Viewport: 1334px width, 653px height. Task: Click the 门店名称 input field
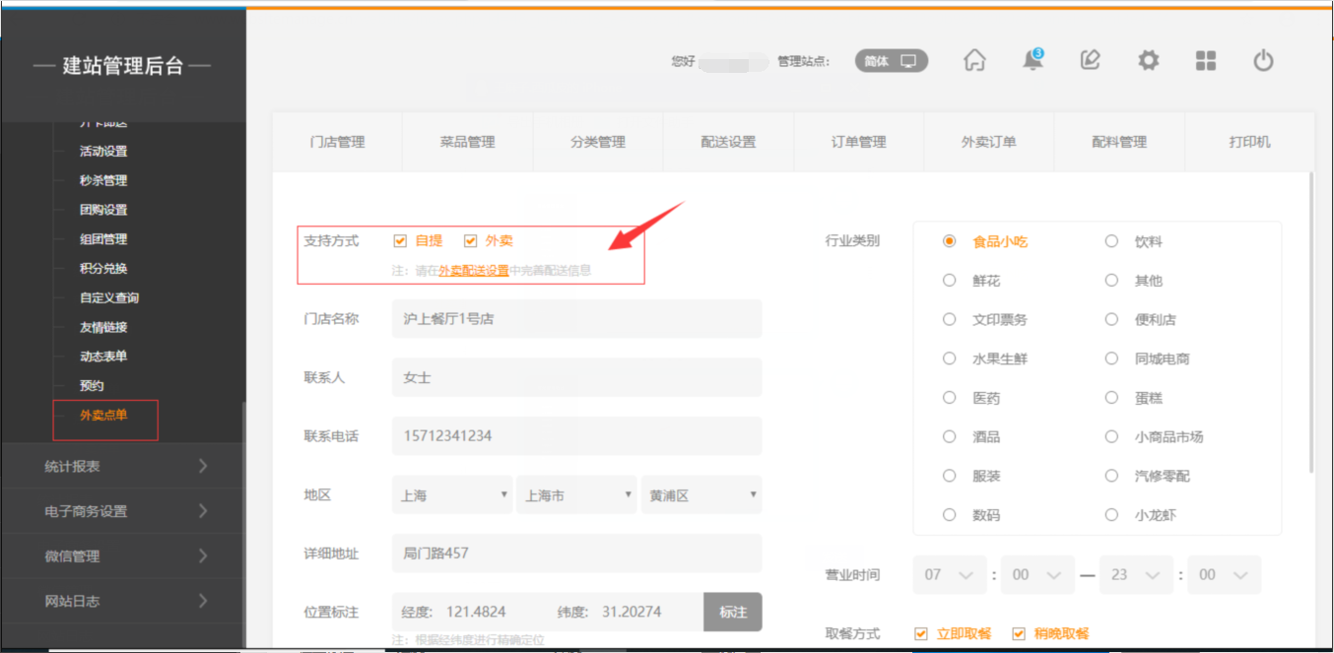pos(576,319)
